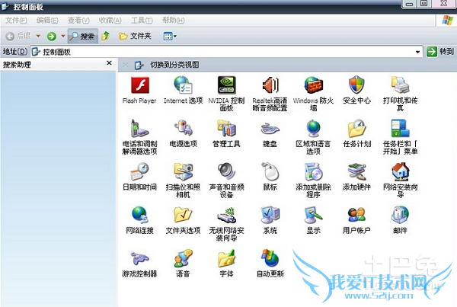Click the 后退 back button
457x307 pixels.
(18, 36)
